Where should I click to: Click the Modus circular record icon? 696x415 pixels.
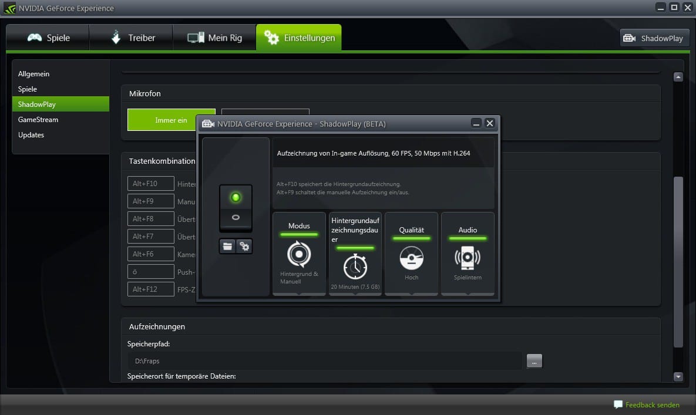(299, 254)
